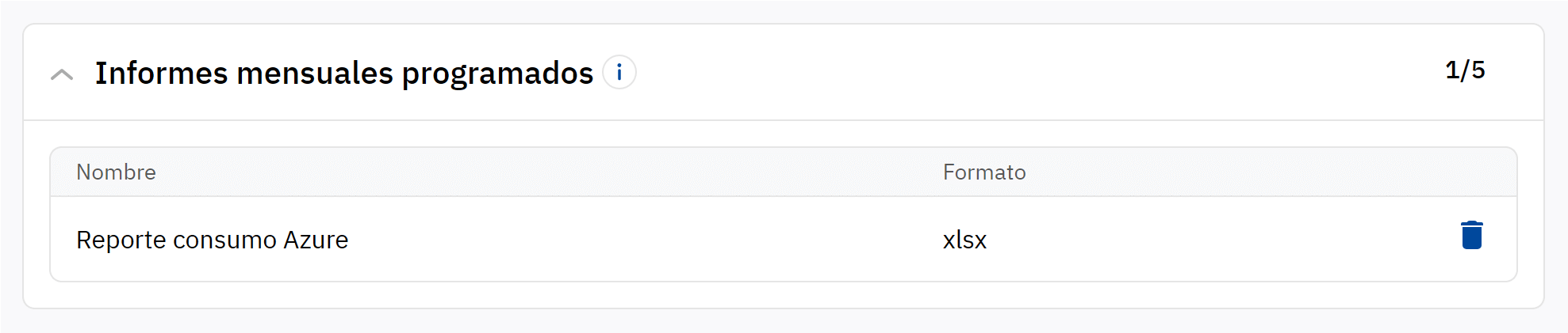Hide the scheduled reports table via chevron
The image size is (1568, 333).
pos(62,74)
